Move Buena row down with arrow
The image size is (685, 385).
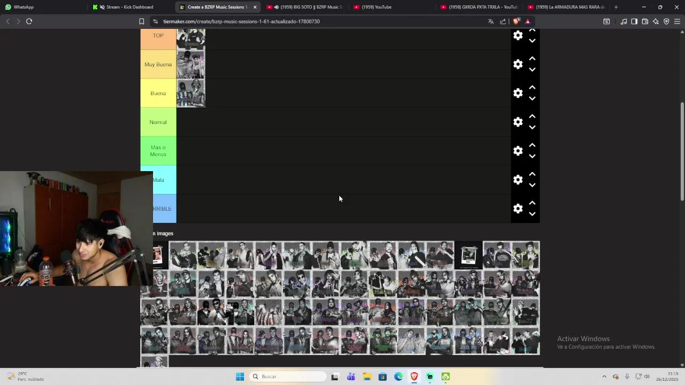coord(532,98)
